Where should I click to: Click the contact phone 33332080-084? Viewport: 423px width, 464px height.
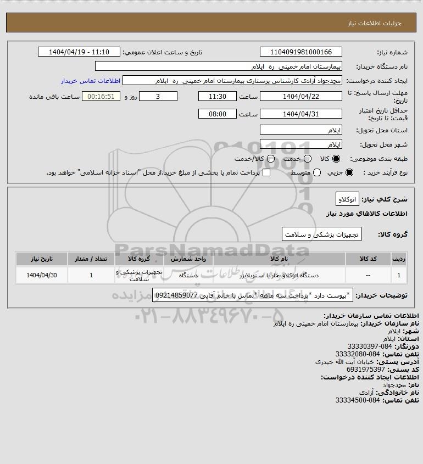358,354
